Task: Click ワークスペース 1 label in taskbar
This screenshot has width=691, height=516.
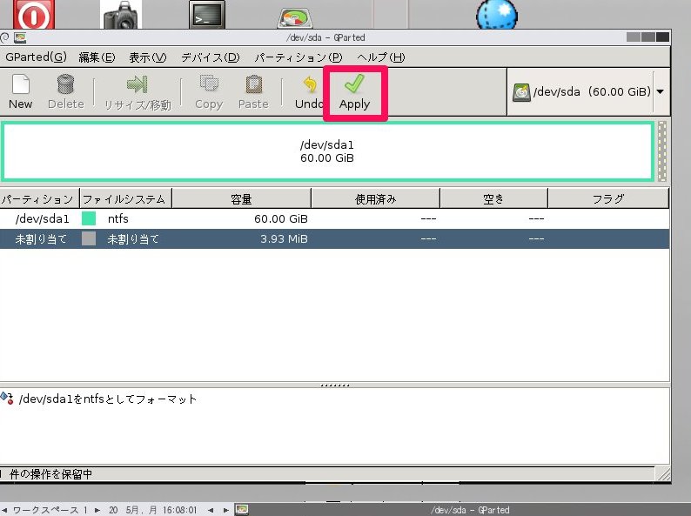Action: (50, 510)
